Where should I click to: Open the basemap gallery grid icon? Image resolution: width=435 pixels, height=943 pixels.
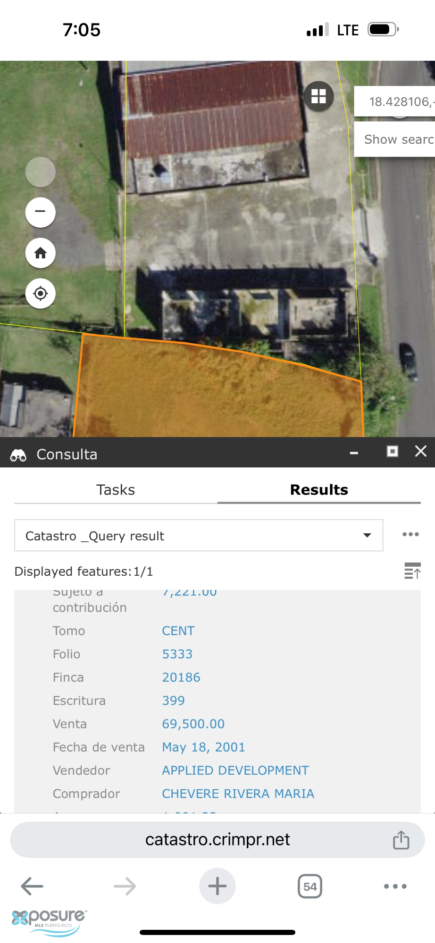tap(319, 97)
